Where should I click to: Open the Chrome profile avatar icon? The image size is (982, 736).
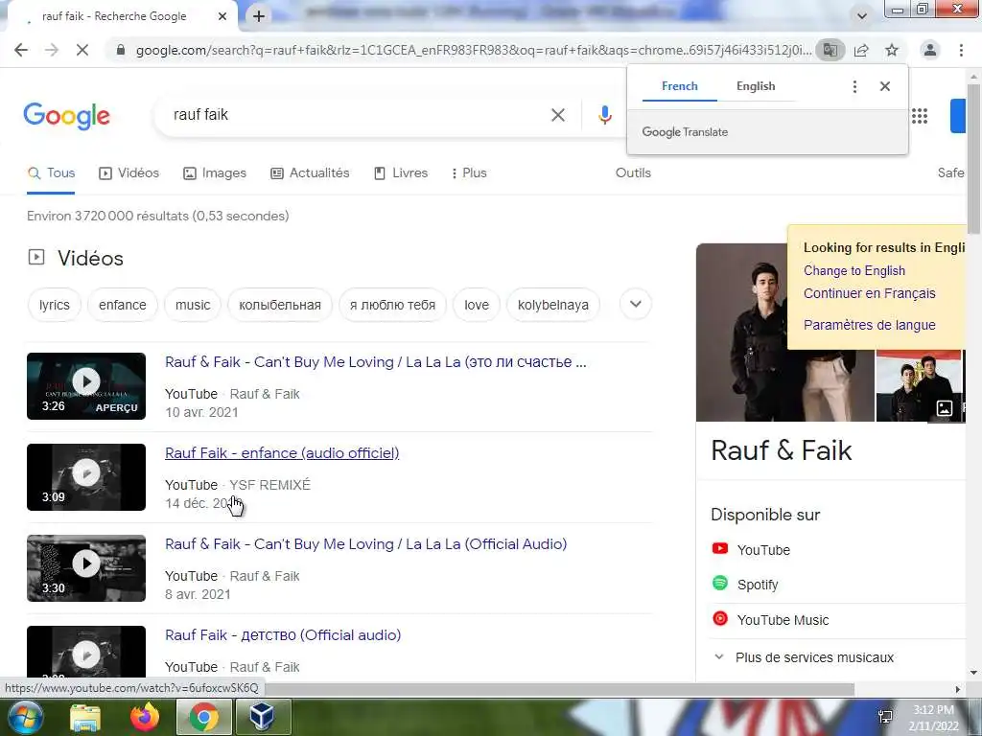(930, 50)
